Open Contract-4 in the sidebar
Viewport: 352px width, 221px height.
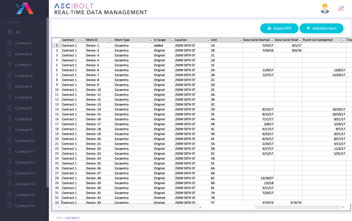pyautogui.click(x=24, y=76)
